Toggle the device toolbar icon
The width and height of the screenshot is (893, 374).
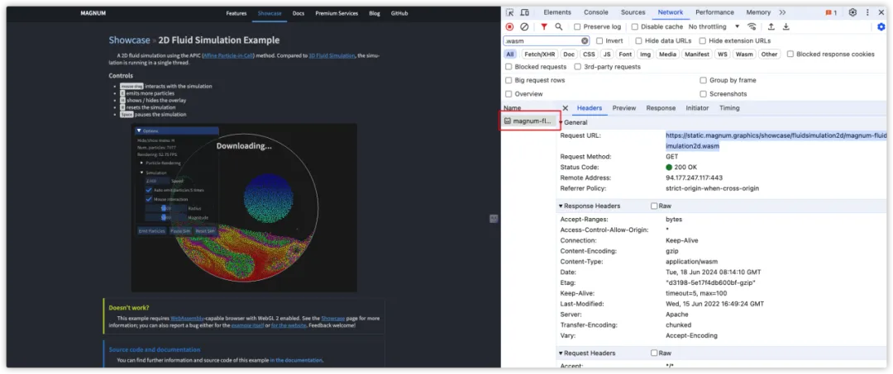click(524, 12)
